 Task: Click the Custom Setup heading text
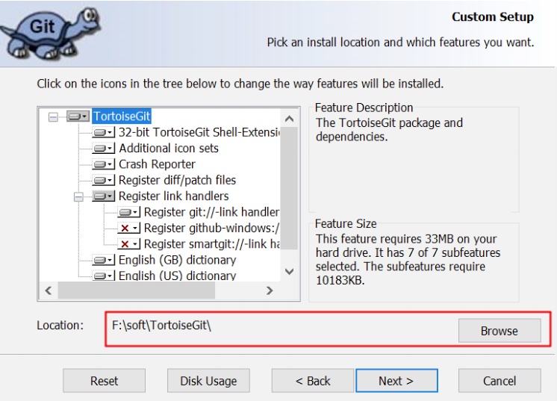[493, 16]
